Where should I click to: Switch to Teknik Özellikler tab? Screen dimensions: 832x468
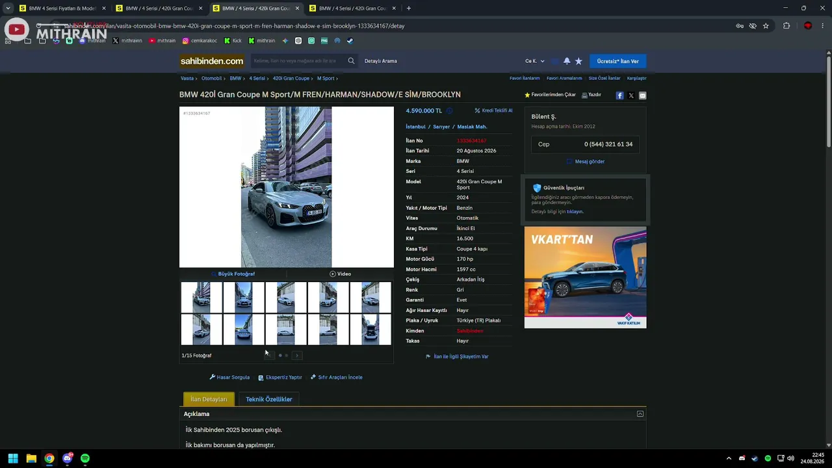[269, 399]
